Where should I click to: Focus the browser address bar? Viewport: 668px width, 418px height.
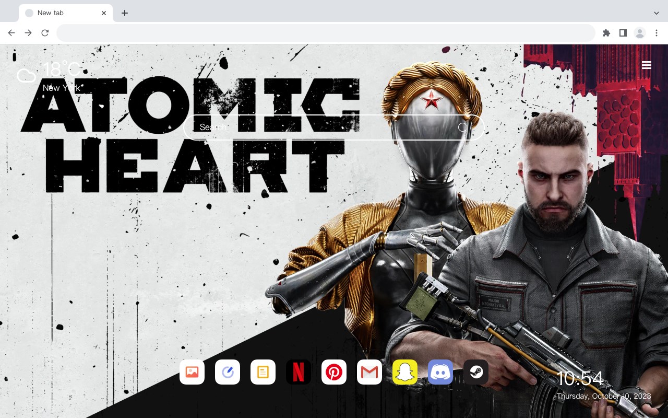tap(326, 33)
